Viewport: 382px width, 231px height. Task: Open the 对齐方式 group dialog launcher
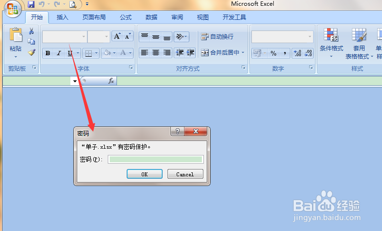pos(243,67)
